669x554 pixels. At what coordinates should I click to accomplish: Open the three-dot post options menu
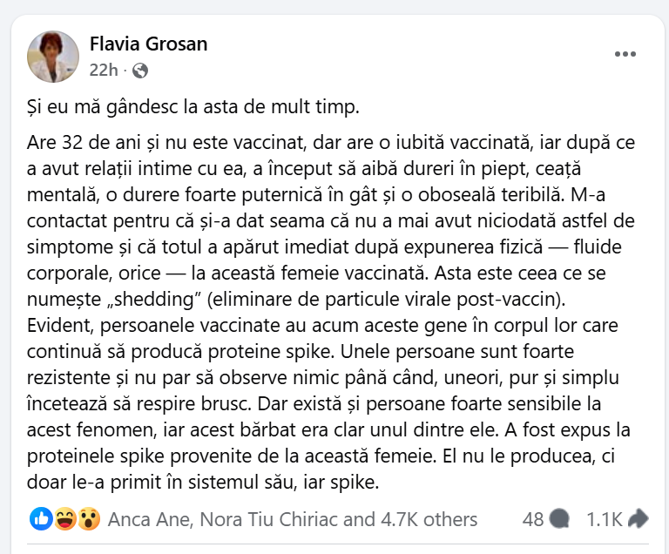(x=625, y=54)
